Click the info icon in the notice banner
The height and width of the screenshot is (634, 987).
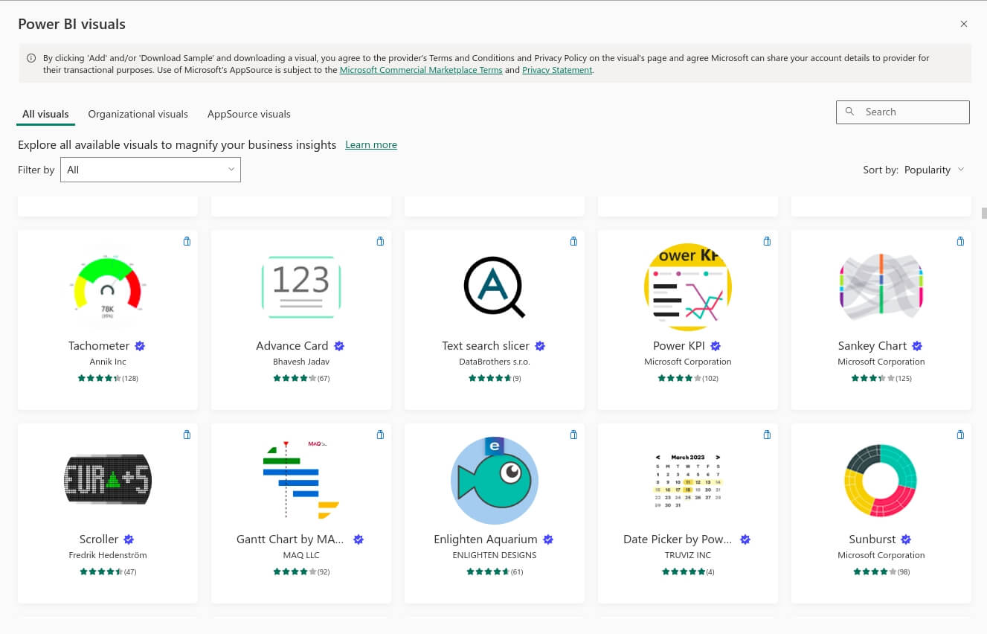31,58
